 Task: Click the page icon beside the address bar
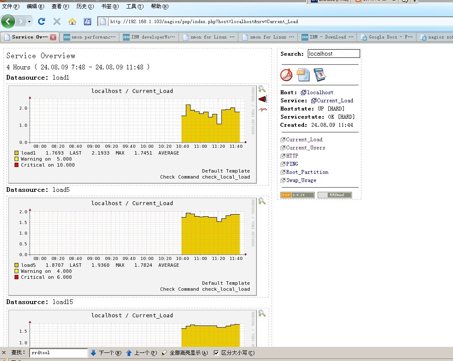103,21
